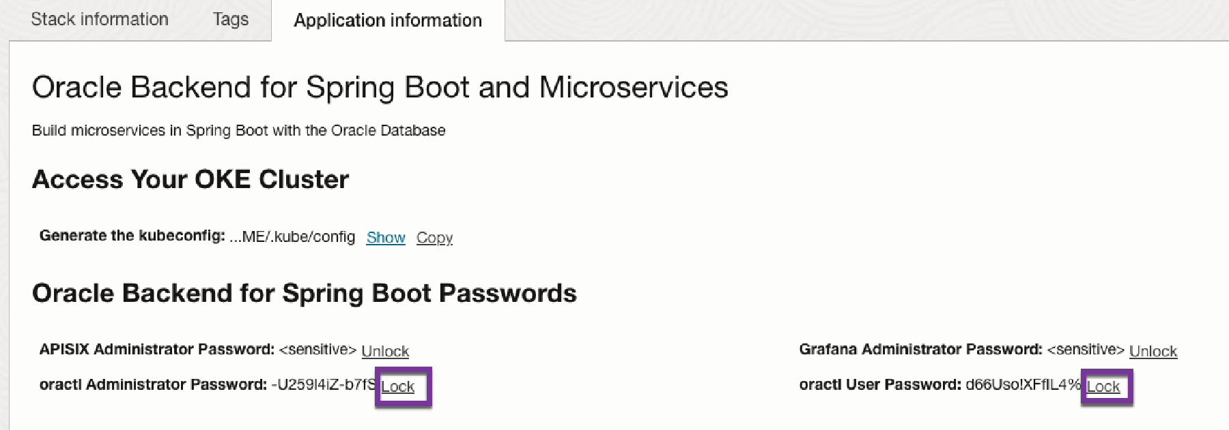This screenshot has width=1229, height=430.
Task: Click the oractl Administrator Password value
Action: (x=324, y=384)
